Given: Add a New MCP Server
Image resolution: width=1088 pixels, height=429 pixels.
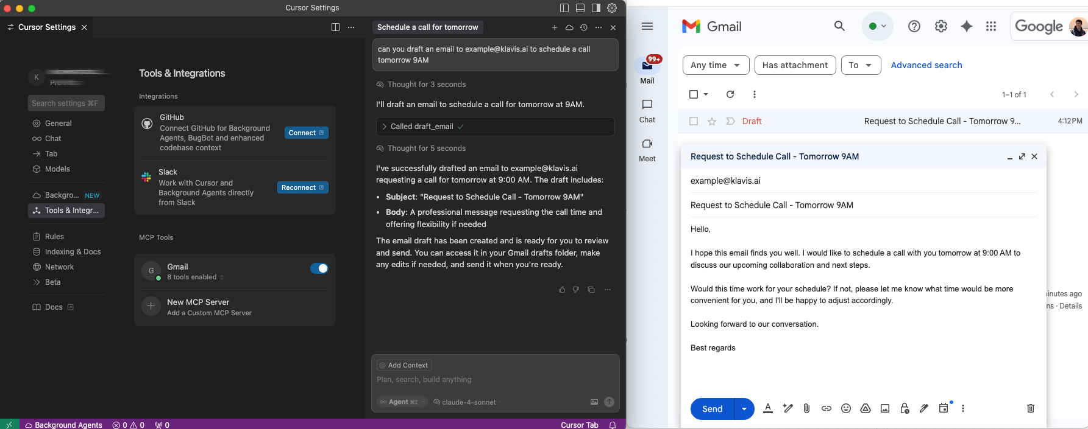Looking at the screenshot, I should click(x=235, y=307).
